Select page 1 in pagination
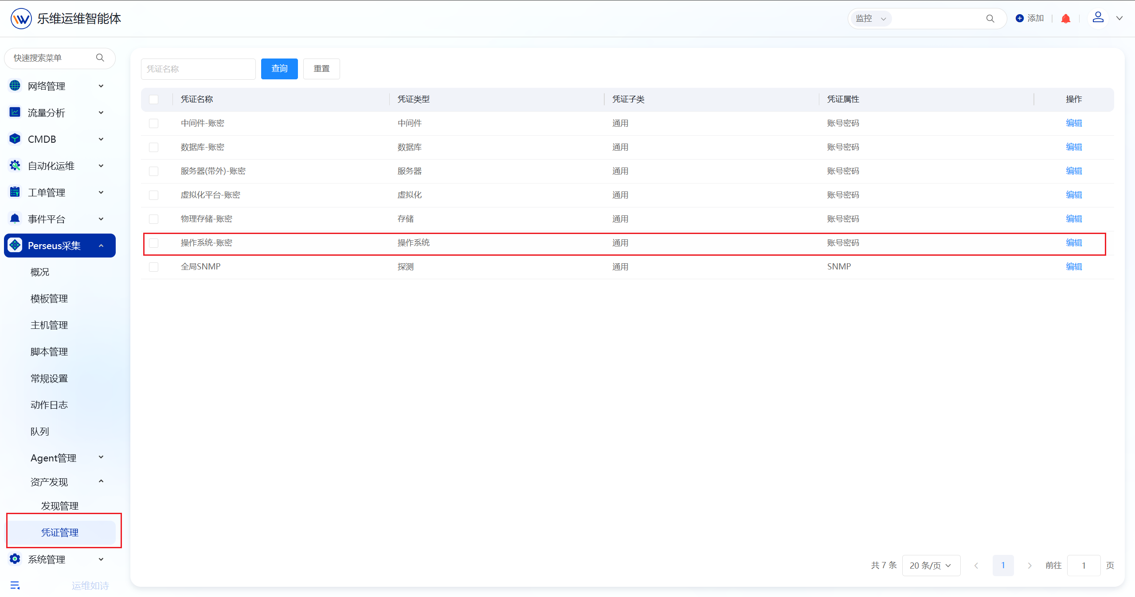 pos(1003,566)
